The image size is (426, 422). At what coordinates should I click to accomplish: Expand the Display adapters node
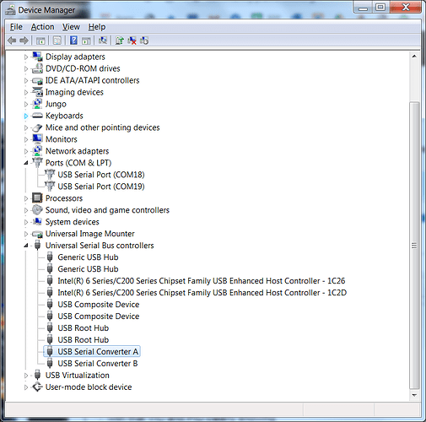26,57
